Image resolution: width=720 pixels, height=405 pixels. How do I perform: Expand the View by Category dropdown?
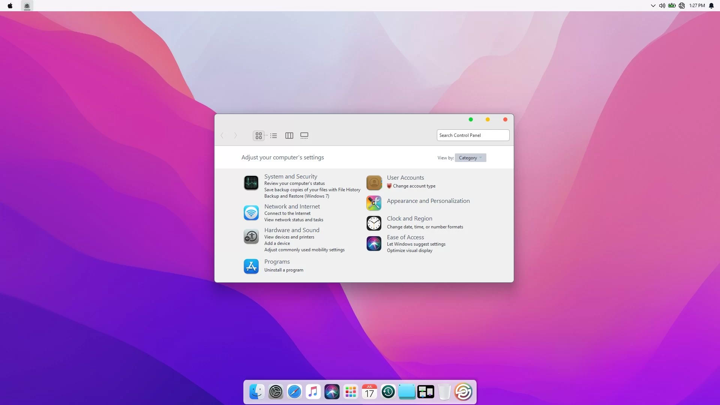point(470,158)
